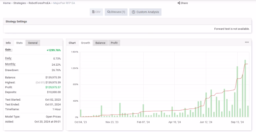Switch to the Profit chart tab

pos(114,43)
